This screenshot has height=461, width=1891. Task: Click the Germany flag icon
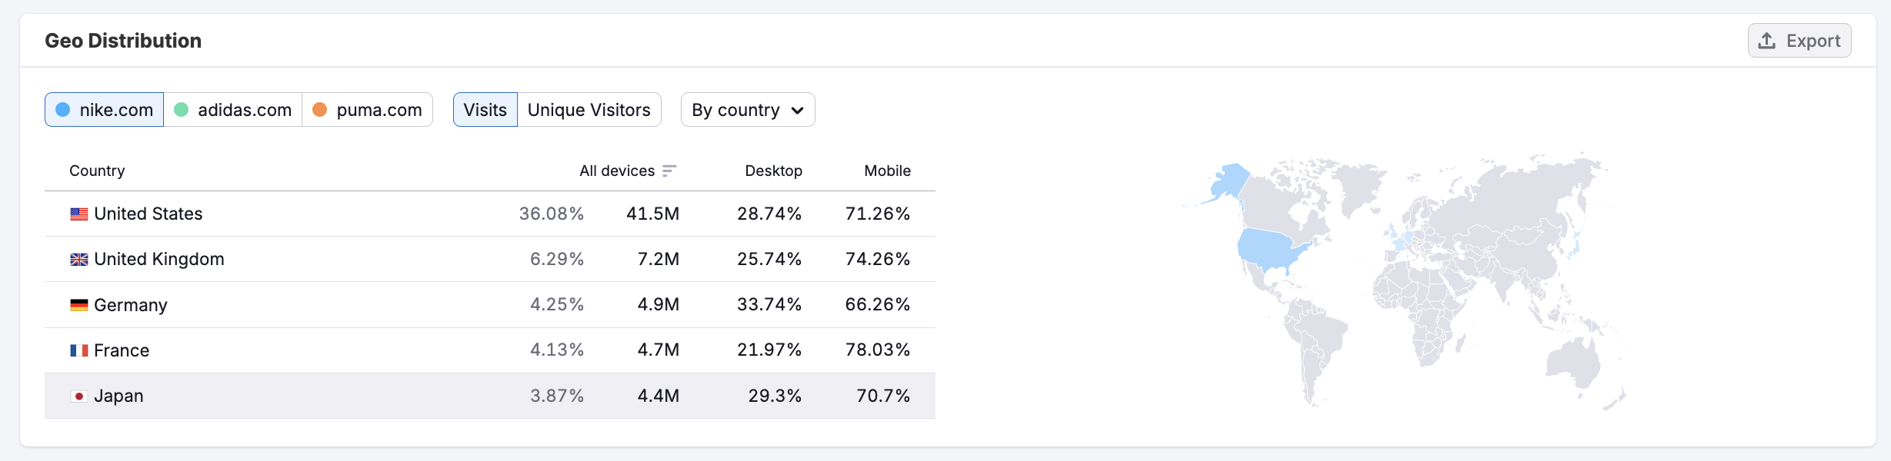[x=79, y=305]
